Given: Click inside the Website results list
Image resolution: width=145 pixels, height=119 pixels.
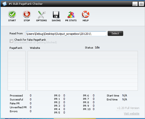Looking at the screenshot, I should coord(83,71).
